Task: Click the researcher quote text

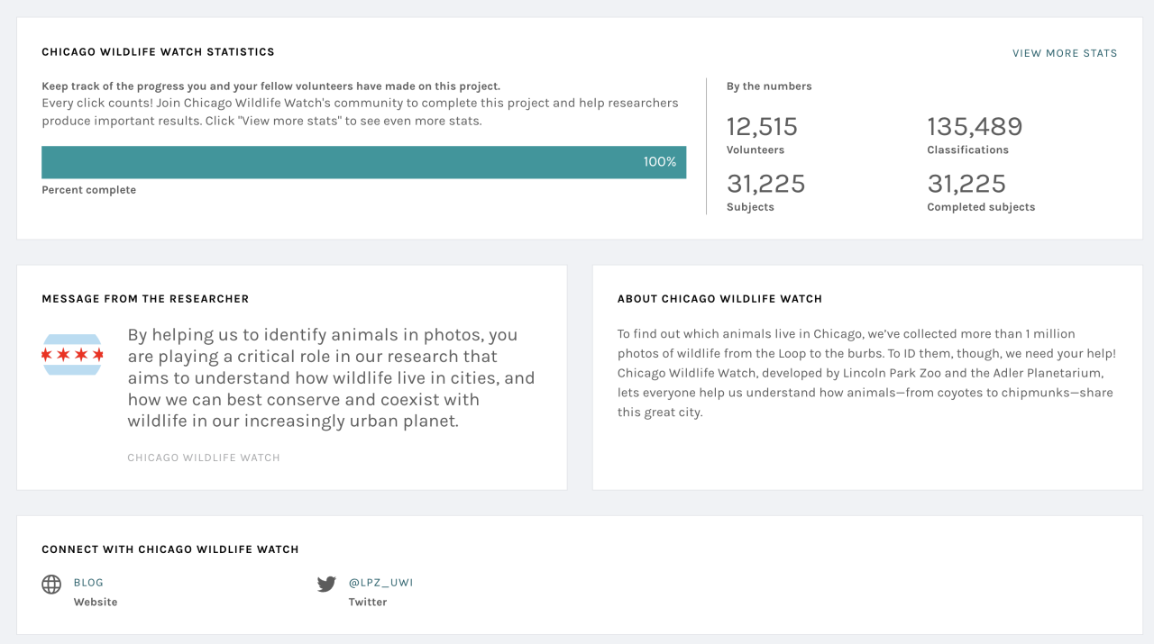Action: click(x=331, y=377)
